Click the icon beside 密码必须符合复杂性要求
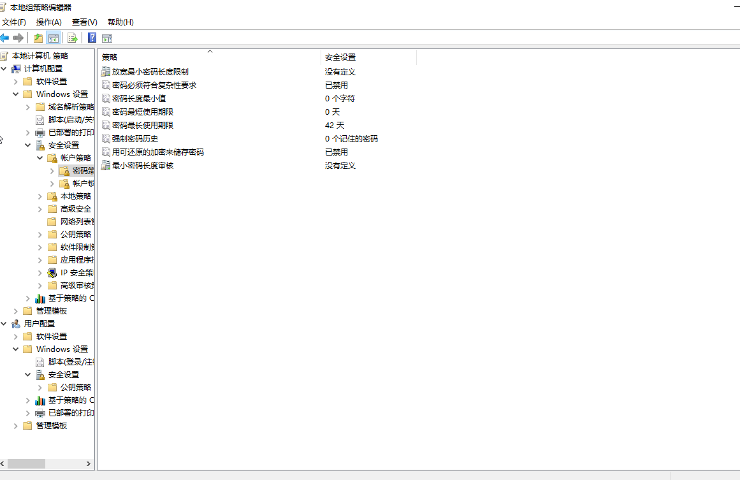740x480 pixels. [106, 85]
